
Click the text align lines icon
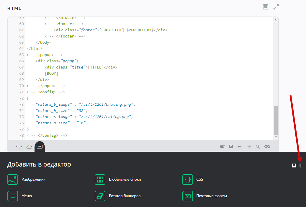click(x=222, y=146)
